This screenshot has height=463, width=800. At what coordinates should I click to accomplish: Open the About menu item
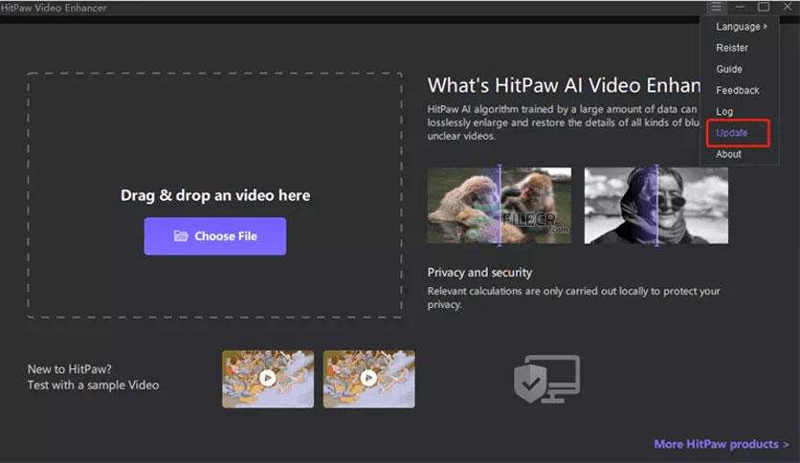[728, 154]
